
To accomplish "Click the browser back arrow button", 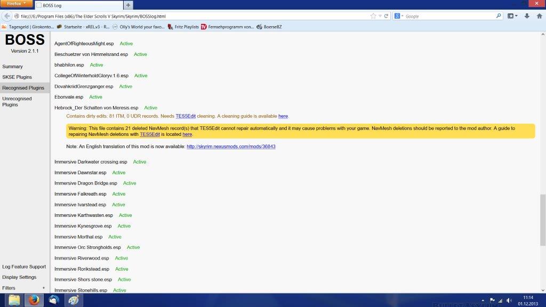I will [7, 16].
